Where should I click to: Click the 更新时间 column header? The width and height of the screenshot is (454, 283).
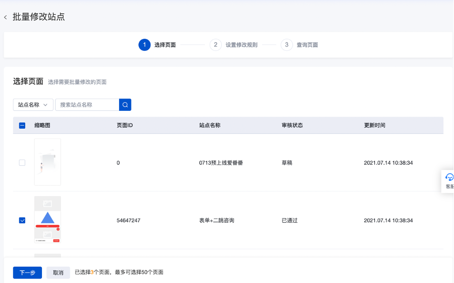click(x=374, y=126)
